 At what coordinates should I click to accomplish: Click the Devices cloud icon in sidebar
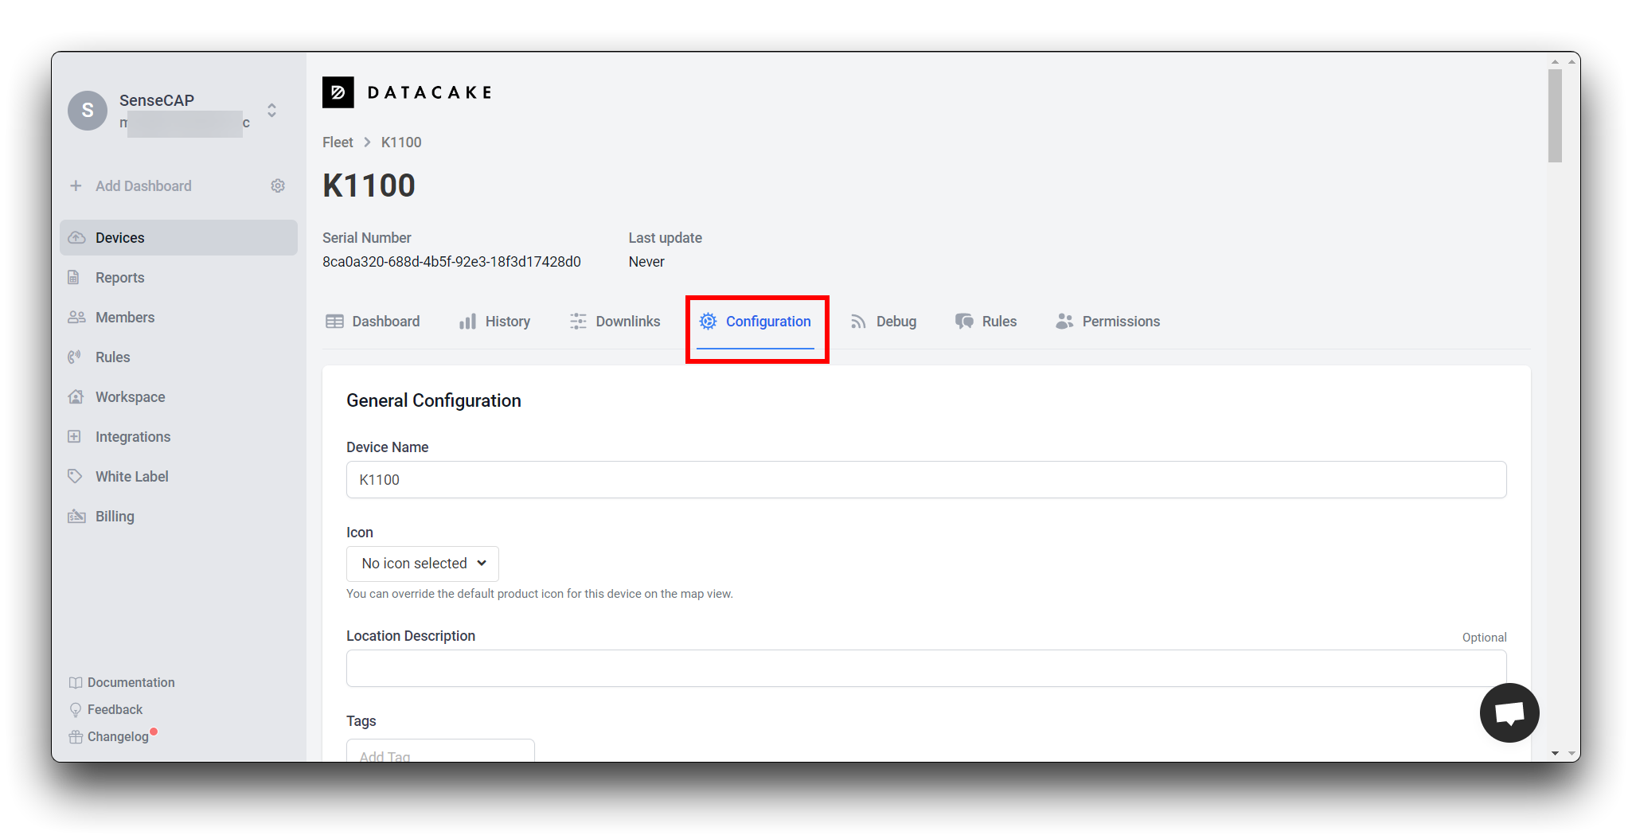pos(76,237)
